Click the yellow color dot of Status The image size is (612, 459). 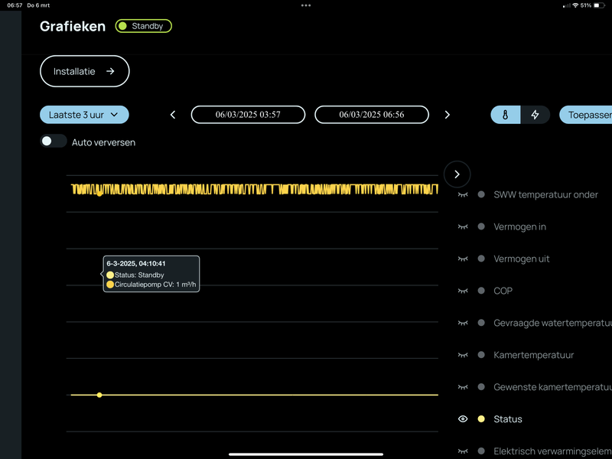pyautogui.click(x=481, y=418)
